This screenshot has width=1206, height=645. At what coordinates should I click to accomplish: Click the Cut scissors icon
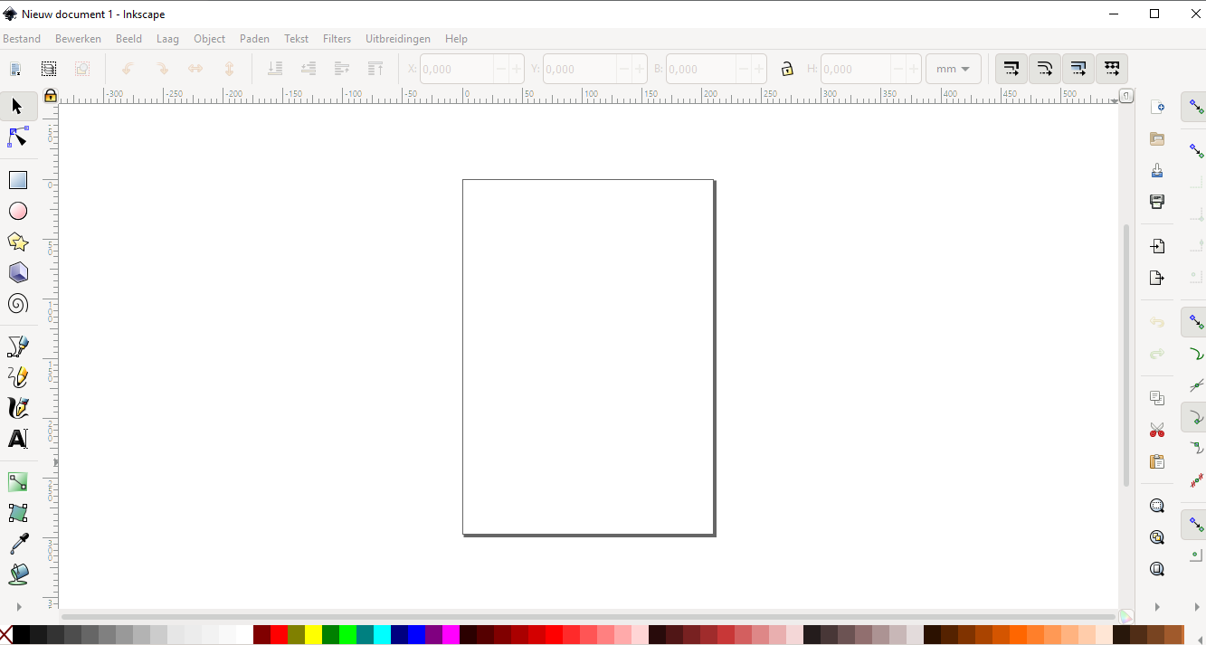[1156, 430]
